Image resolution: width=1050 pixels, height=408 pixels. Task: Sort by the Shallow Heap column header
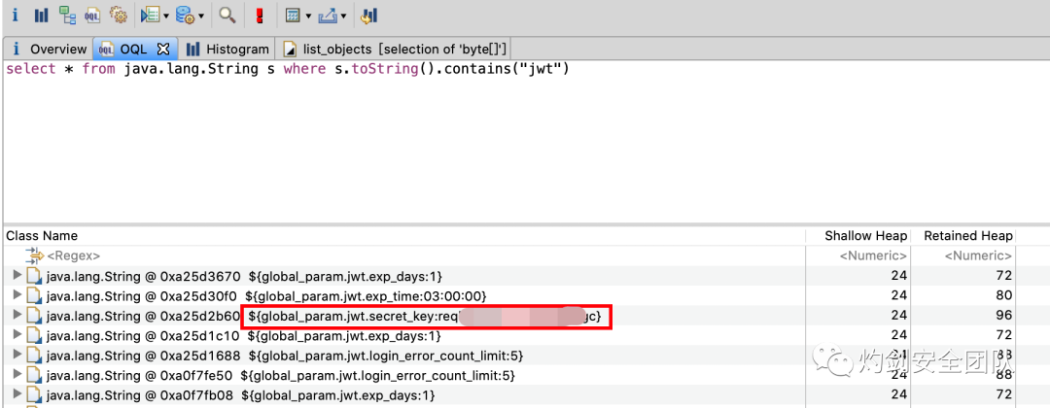tap(866, 235)
